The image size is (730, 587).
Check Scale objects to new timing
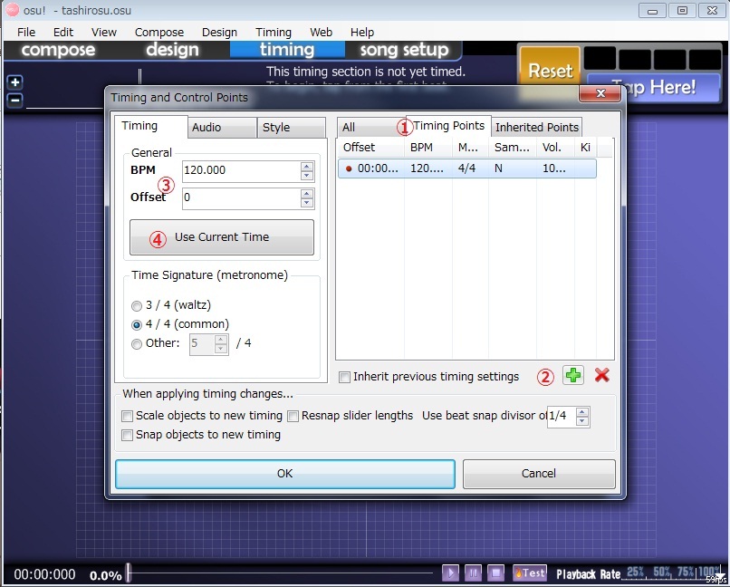coord(127,416)
